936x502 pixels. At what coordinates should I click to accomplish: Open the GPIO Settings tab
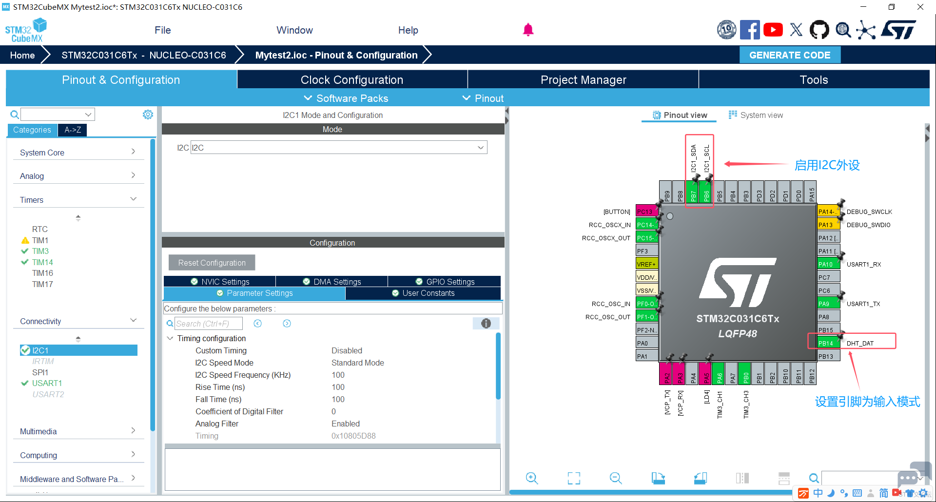point(445,282)
